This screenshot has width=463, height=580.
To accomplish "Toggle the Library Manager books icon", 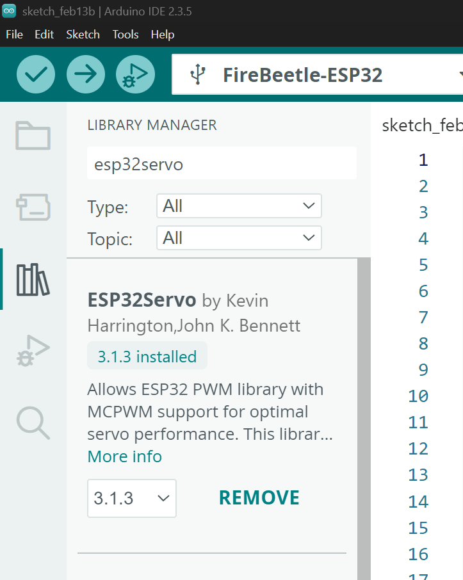I will [33, 279].
